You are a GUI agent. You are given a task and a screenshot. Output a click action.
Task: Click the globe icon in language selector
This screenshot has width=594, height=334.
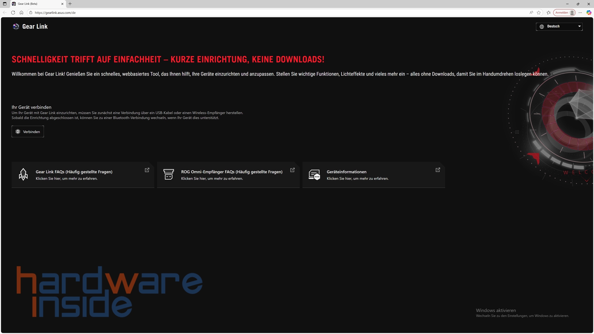coord(542,27)
